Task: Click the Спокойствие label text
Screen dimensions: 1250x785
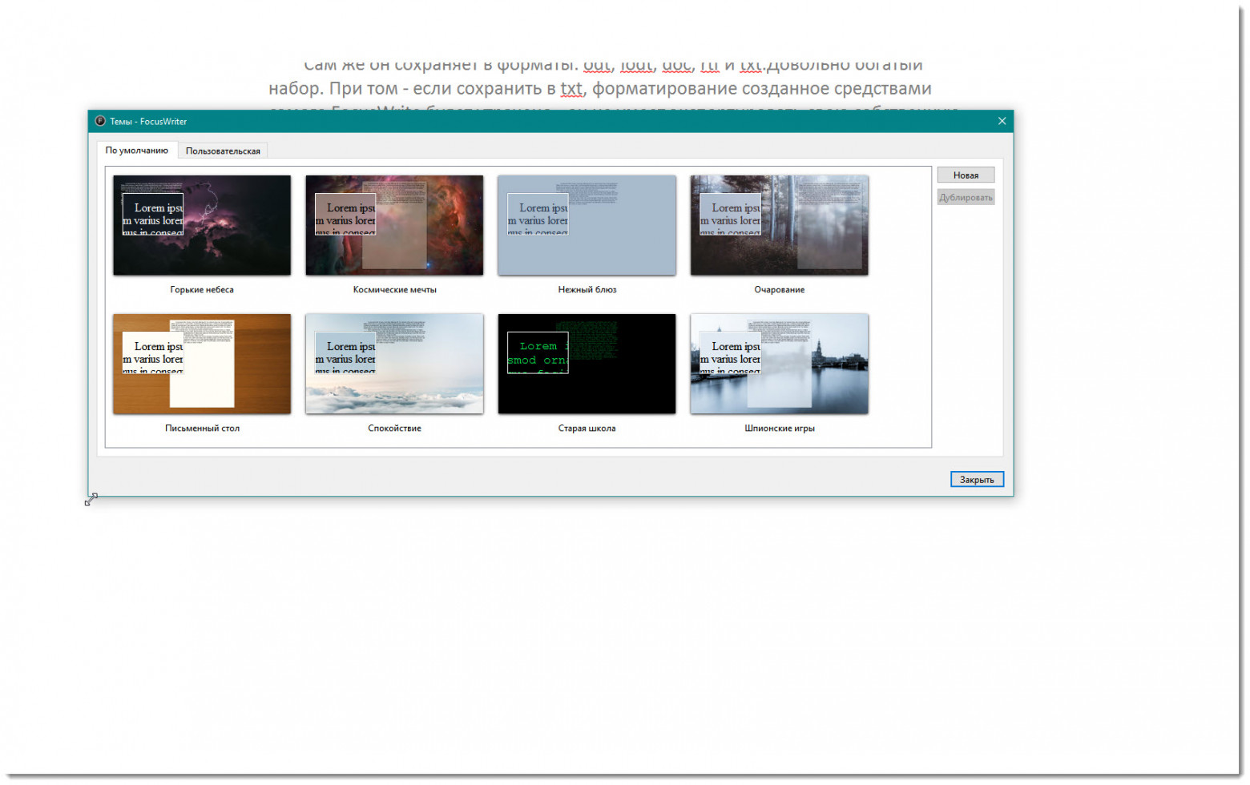Action: [x=394, y=428]
